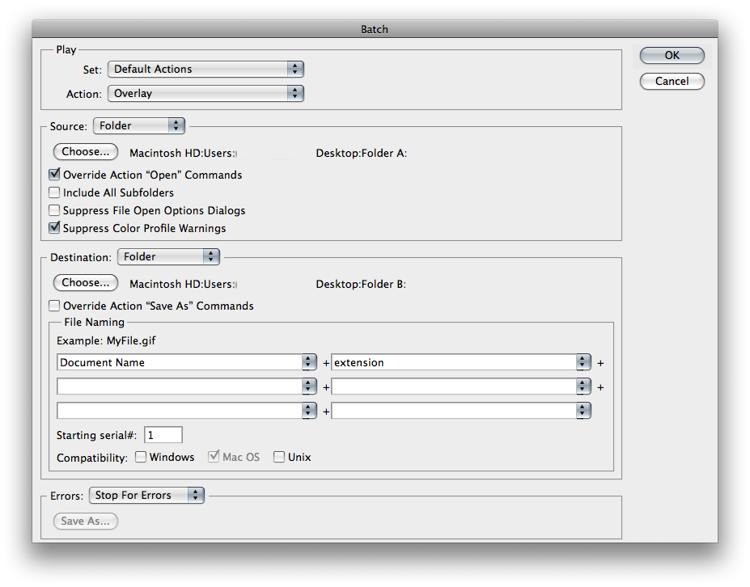Uncheck Suppress Color Profile Warnings
Viewport: 750px width, 587px height.
pos(55,228)
